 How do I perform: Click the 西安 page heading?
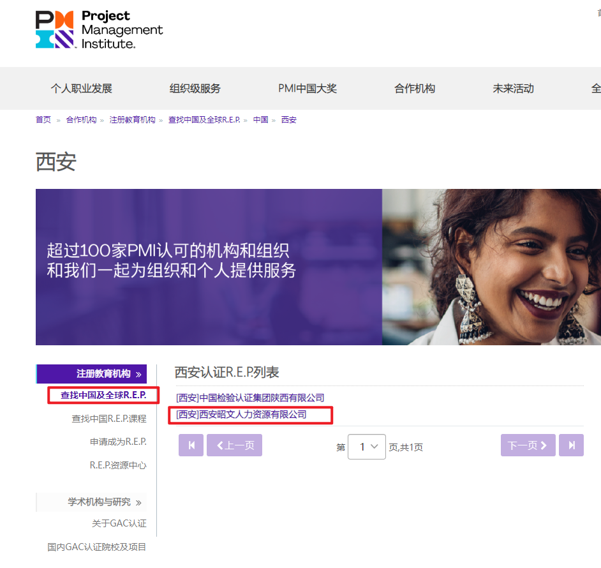coord(56,162)
